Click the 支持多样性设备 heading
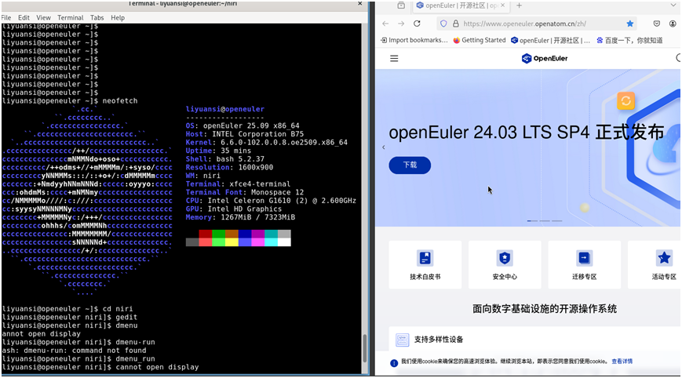The height and width of the screenshot is (378, 682). [x=439, y=340]
